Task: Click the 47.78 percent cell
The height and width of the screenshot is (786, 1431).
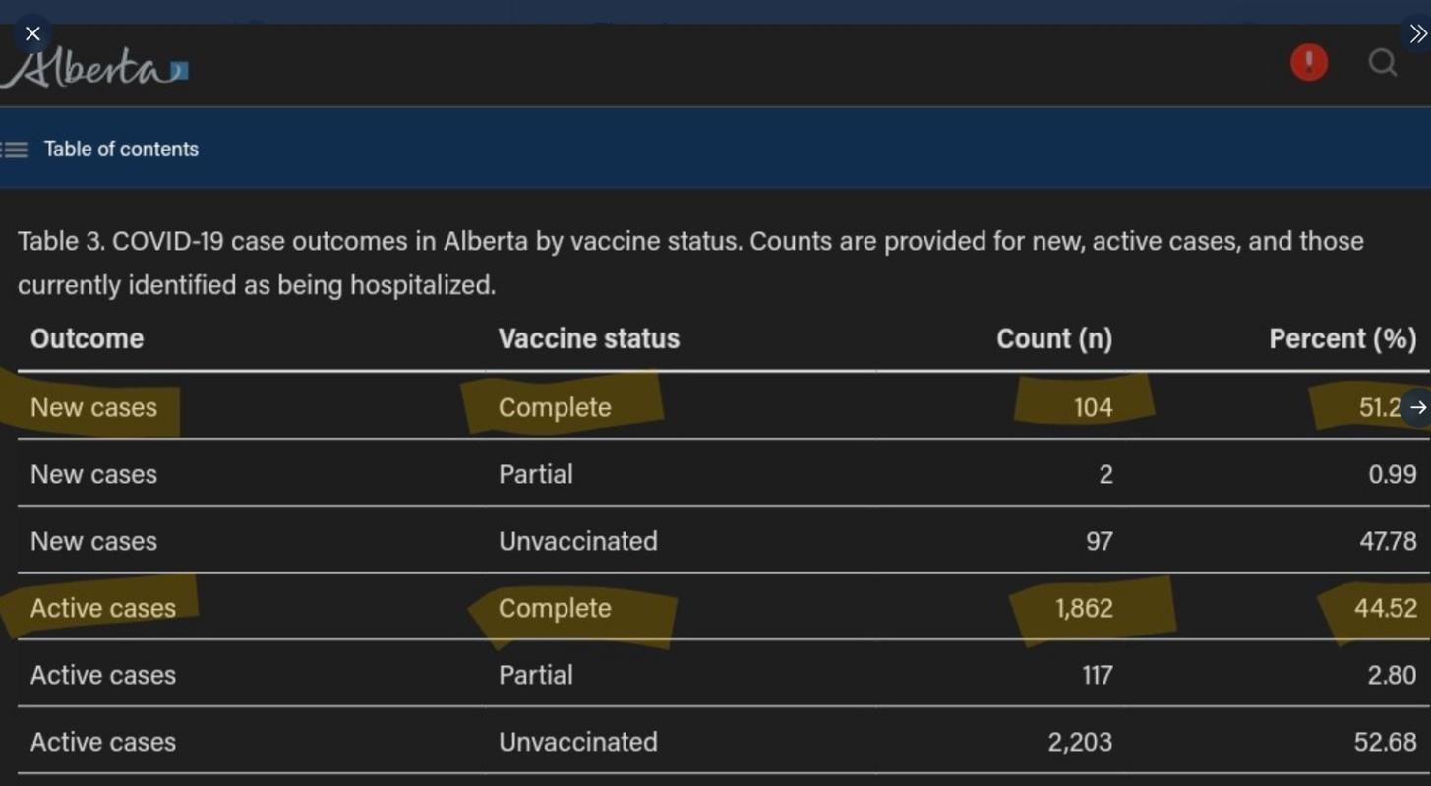Action: click(x=1387, y=541)
